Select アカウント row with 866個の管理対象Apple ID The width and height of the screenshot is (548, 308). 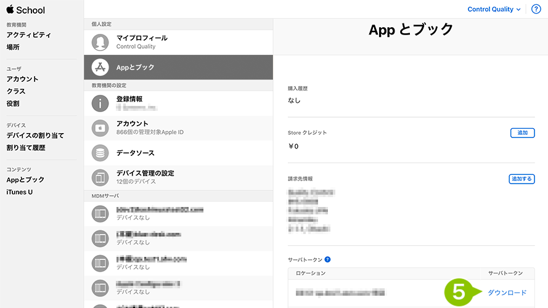(x=178, y=128)
